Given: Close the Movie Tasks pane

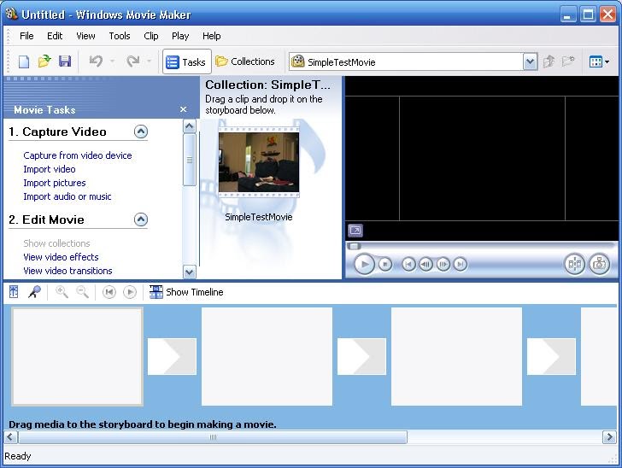Looking at the screenshot, I should [x=183, y=109].
